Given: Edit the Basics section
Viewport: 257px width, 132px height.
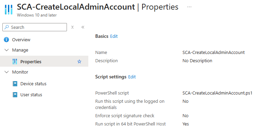Looking at the screenshot, I should tap(114, 36).
